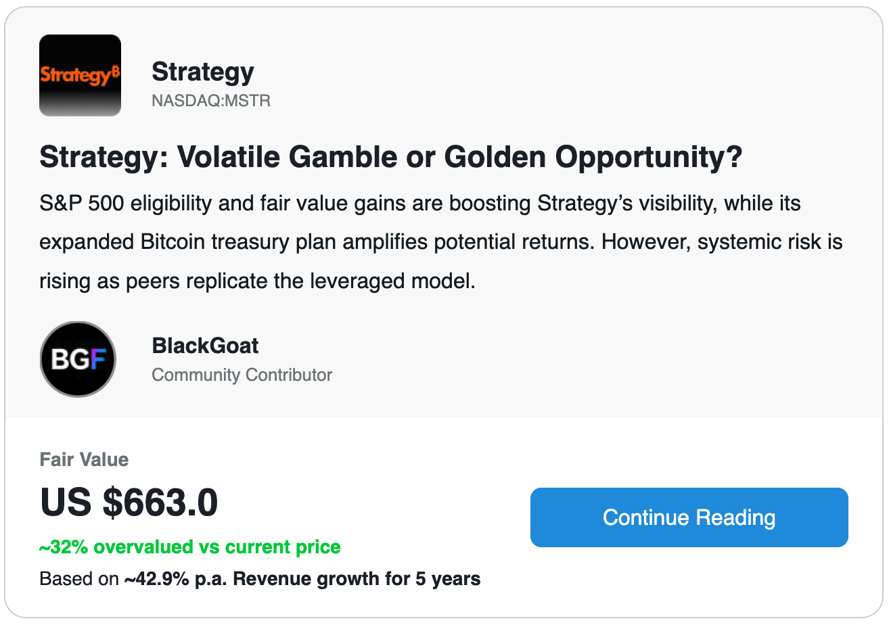Select the BlackGoat author name
The image size is (889, 625).
[205, 346]
